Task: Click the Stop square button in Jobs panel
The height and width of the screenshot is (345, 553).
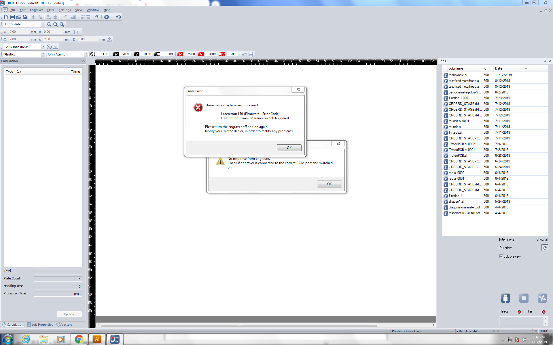Action: point(524,298)
